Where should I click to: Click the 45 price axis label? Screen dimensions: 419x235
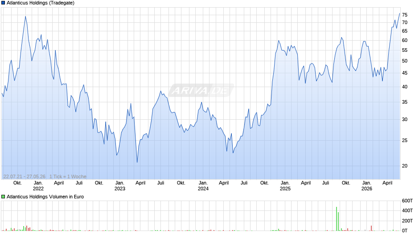(405, 73)
